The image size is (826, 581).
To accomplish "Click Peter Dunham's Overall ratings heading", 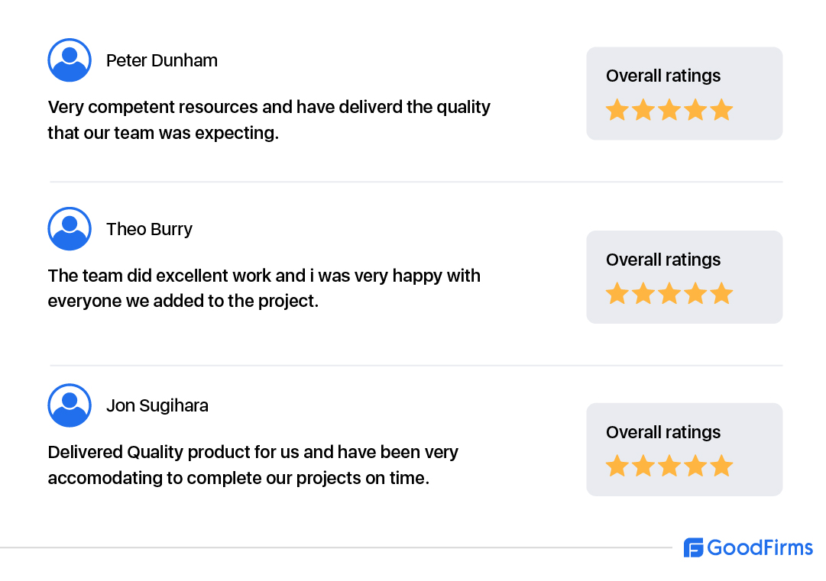I will (x=663, y=76).
